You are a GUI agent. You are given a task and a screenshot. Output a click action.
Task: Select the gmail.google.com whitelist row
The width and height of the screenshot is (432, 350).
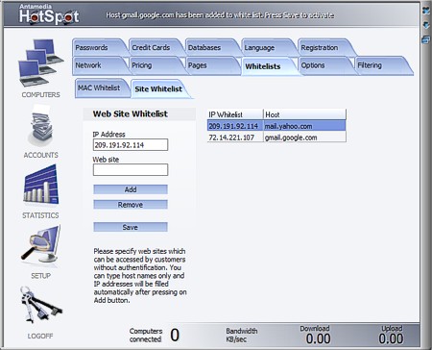click(x=276, y=137)
